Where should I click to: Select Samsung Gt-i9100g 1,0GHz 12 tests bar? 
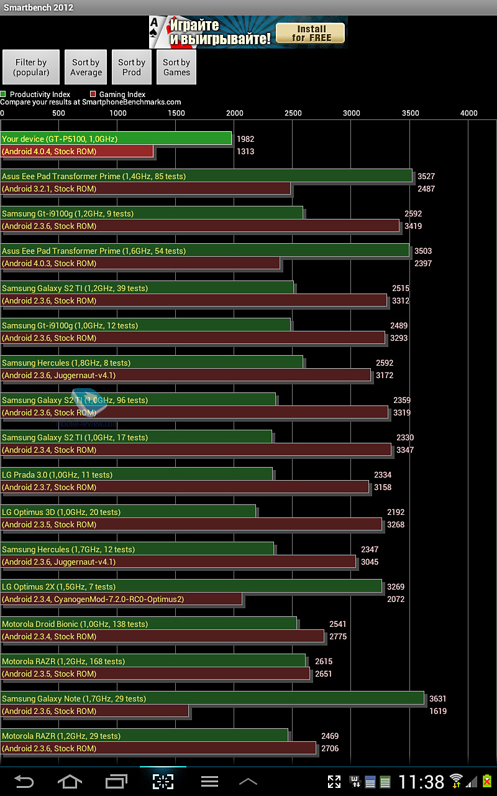146,325
